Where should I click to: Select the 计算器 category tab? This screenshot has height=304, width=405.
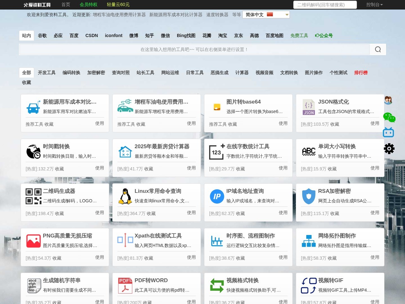pos(242,73)
